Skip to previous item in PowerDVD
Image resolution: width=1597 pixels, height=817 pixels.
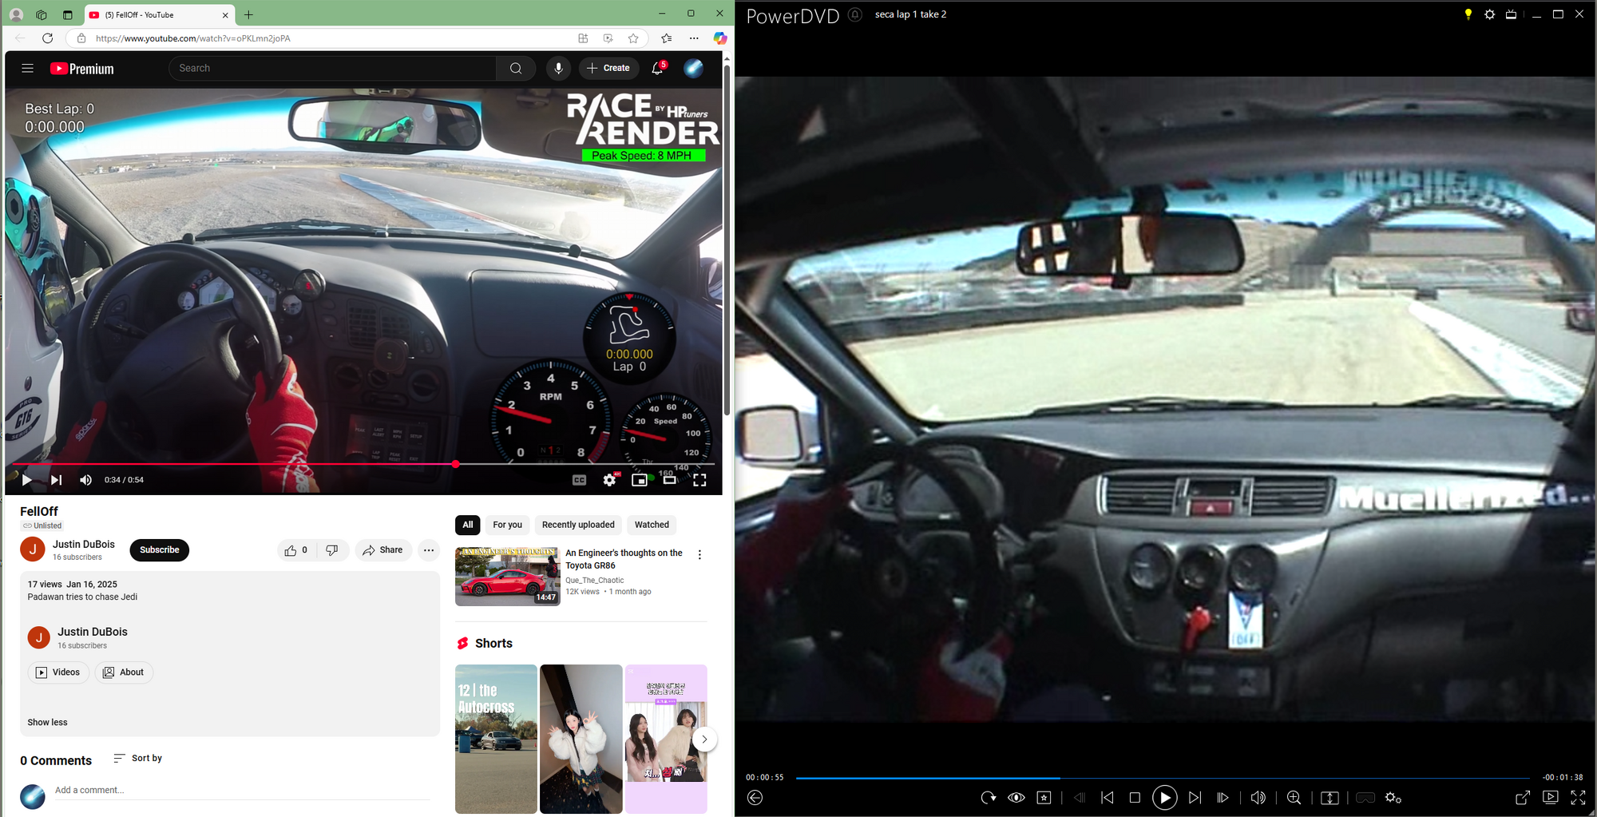(x=1108, y=798)
